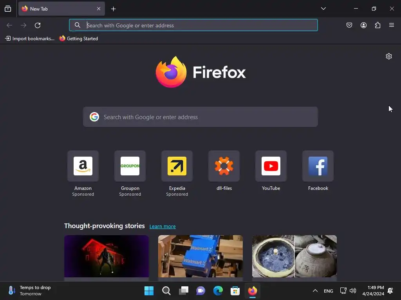Open Firefox View button

(8, 9)
